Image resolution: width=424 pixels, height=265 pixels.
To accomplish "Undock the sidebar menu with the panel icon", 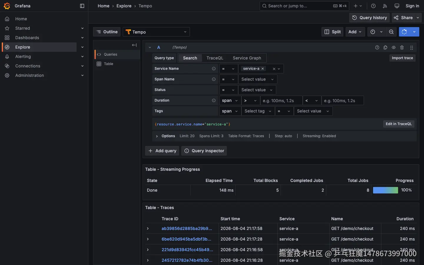I will point(82,6).
